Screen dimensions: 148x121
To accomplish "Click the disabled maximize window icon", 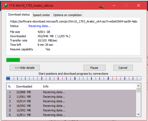I will [126, 5].
